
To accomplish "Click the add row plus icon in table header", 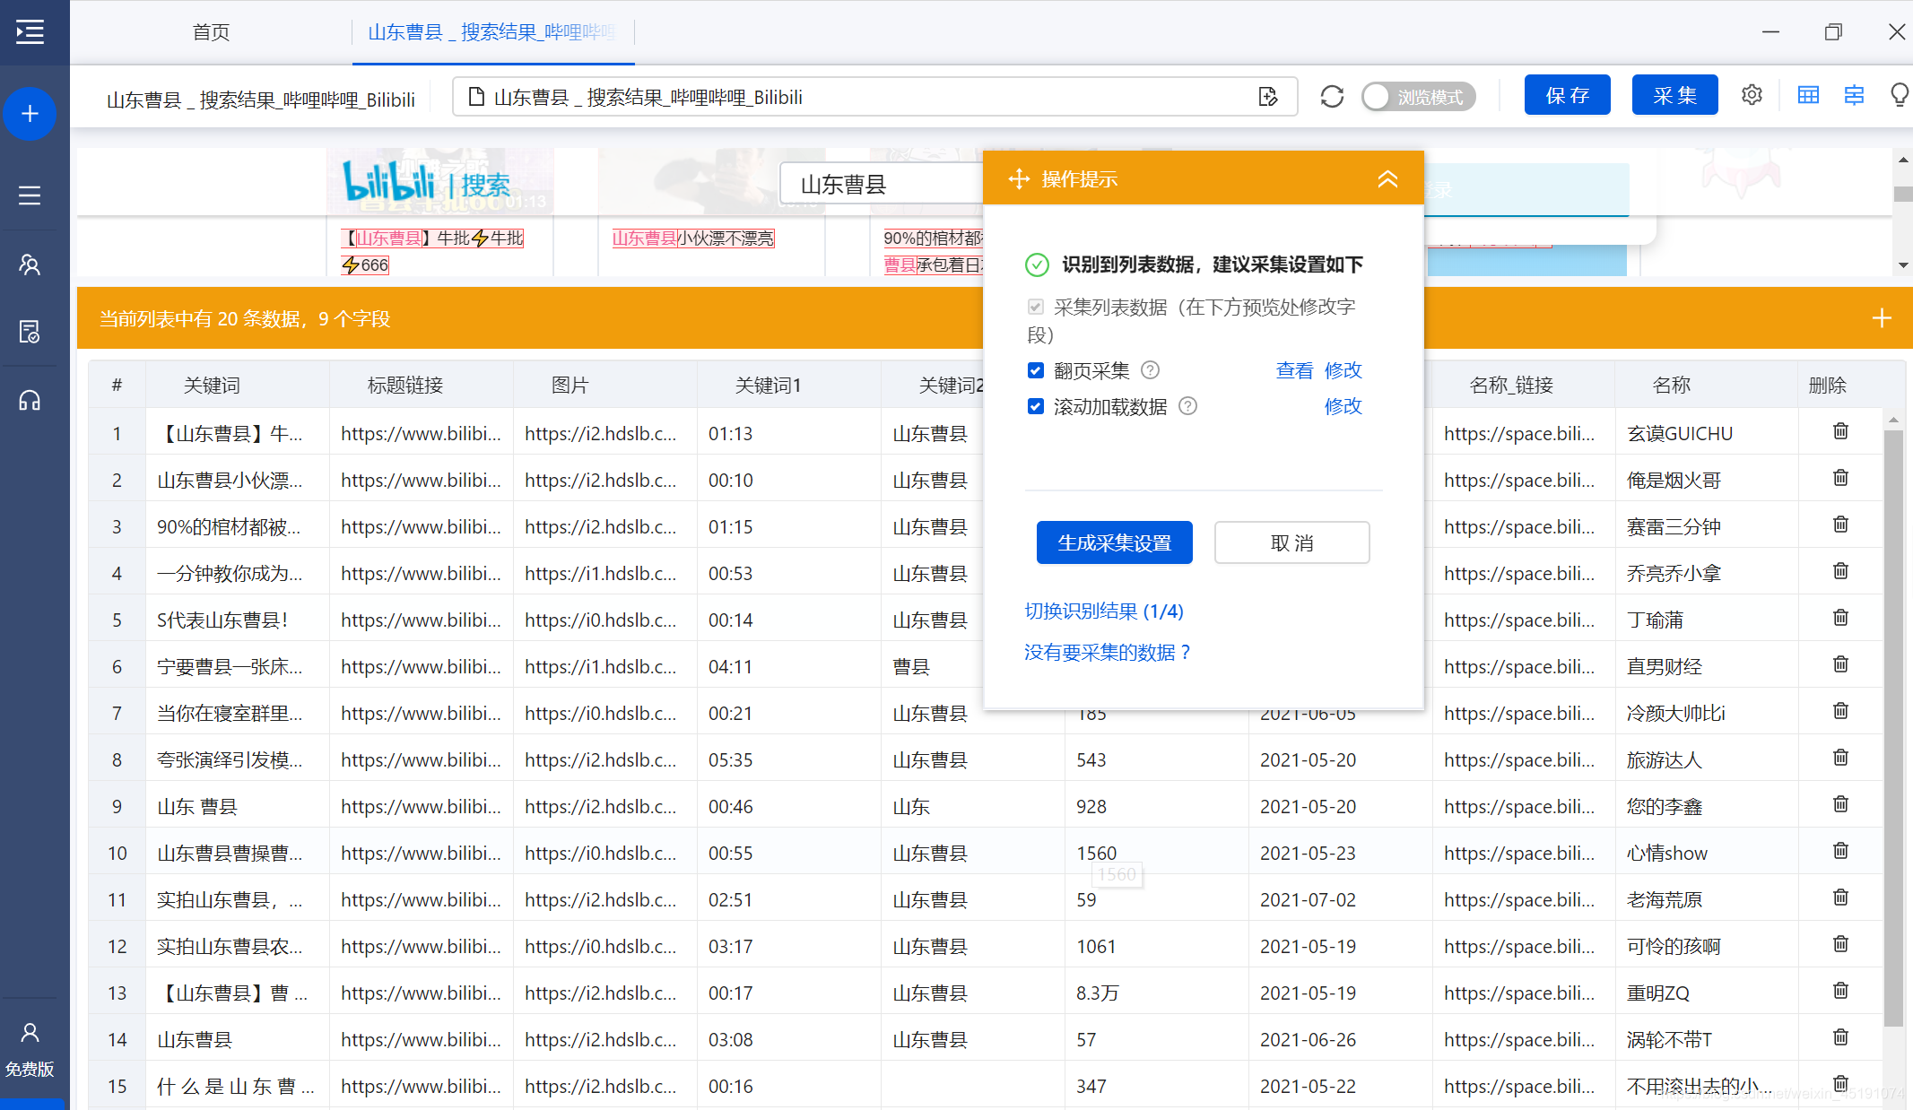I will pos(1882,317).
